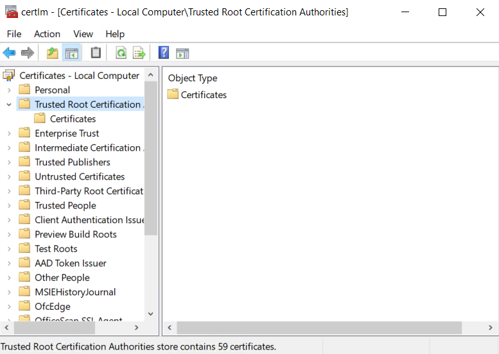Click tree pane scroll down arrow
The image size is (499, 354).
click(x=151, y=314)
